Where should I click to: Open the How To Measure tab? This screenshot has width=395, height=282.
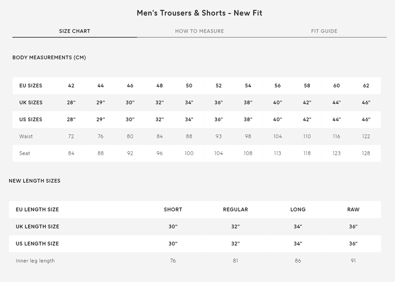(x=199, y=31)
